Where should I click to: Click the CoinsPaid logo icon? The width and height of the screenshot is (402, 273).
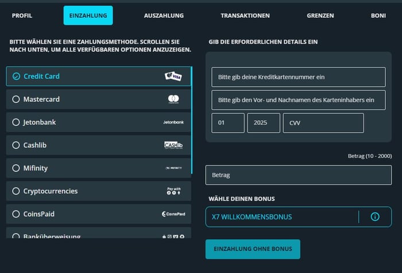(x=173, y=214)
